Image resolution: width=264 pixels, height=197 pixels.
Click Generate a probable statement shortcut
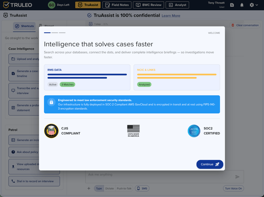point(24,108)
